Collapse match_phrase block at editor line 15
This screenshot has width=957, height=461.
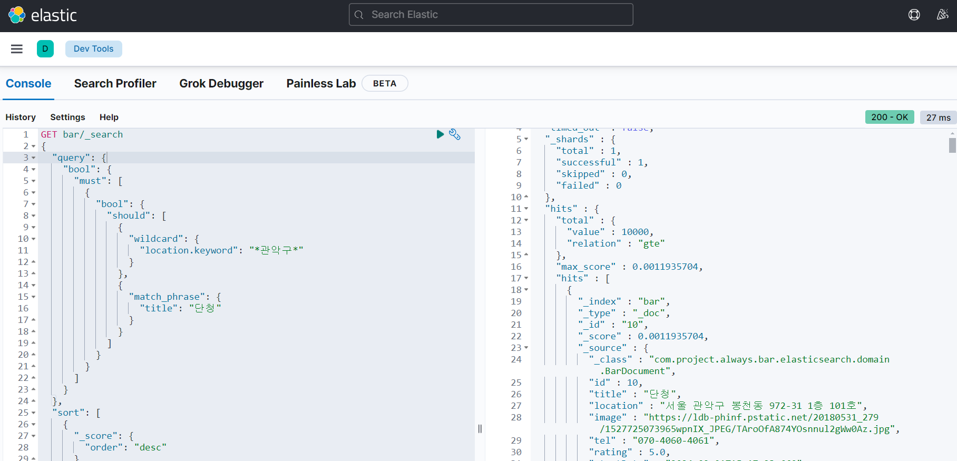pyautogui.click(x=34, y=297)
